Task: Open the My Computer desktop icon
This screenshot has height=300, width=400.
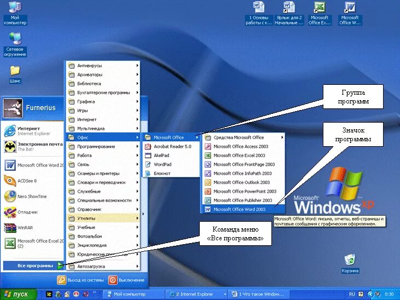Action: [x=15, y=13]
